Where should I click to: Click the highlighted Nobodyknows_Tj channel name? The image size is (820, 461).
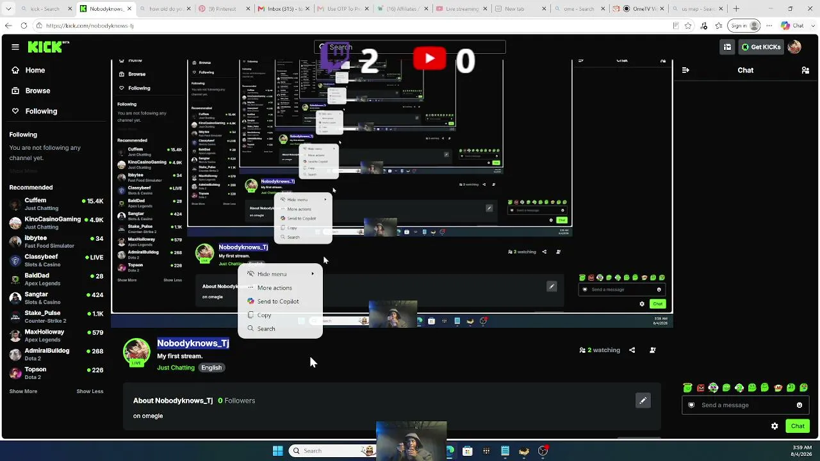(x=193, y=343)
